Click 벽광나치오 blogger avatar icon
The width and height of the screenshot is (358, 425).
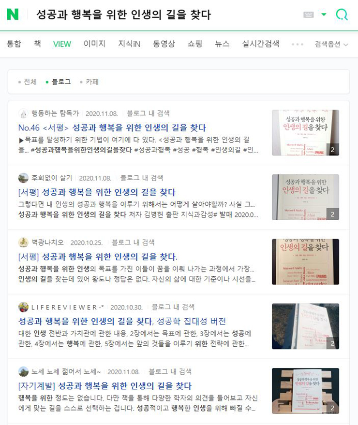point(23,242)
